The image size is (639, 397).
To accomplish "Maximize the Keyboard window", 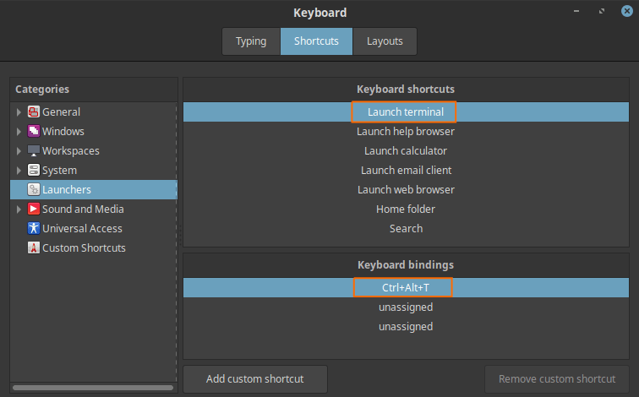I will coord(602,11).
